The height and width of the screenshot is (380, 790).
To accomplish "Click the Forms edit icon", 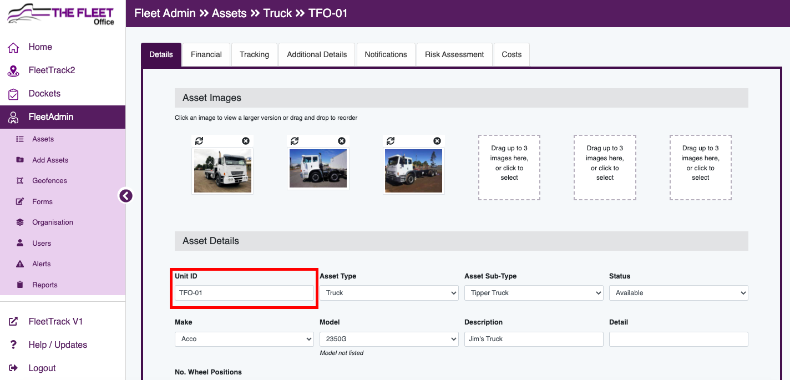I will coord(20,201).
